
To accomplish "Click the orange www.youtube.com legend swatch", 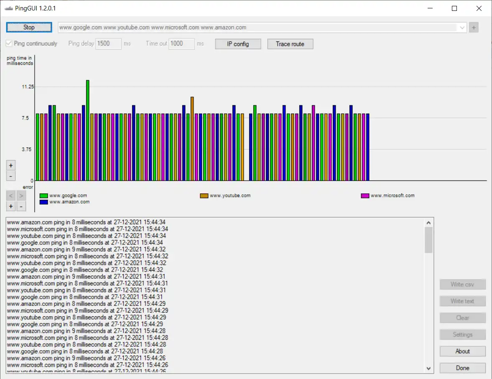I will [204, 196].
